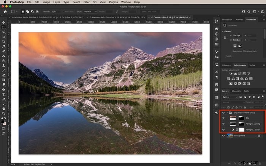Viewport: 266px width, 166px height.
Task: Open the layer blend mode dropdown
Action: point(233,102)
